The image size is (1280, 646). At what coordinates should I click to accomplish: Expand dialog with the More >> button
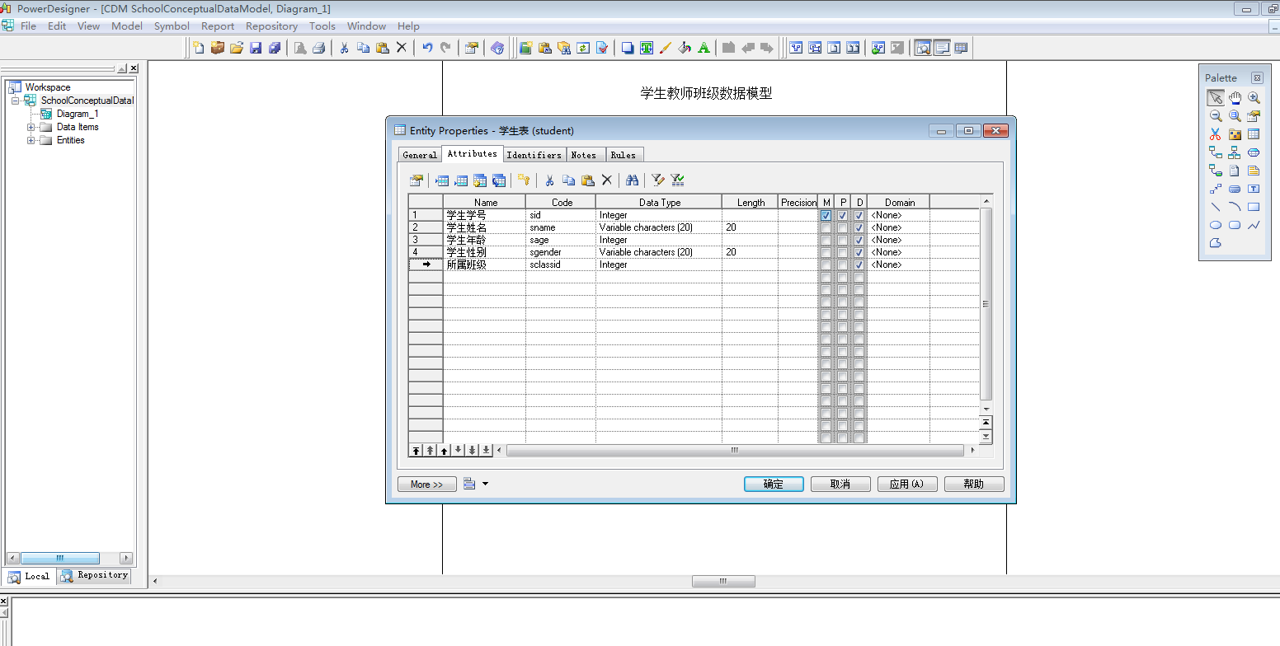point(426,484)
